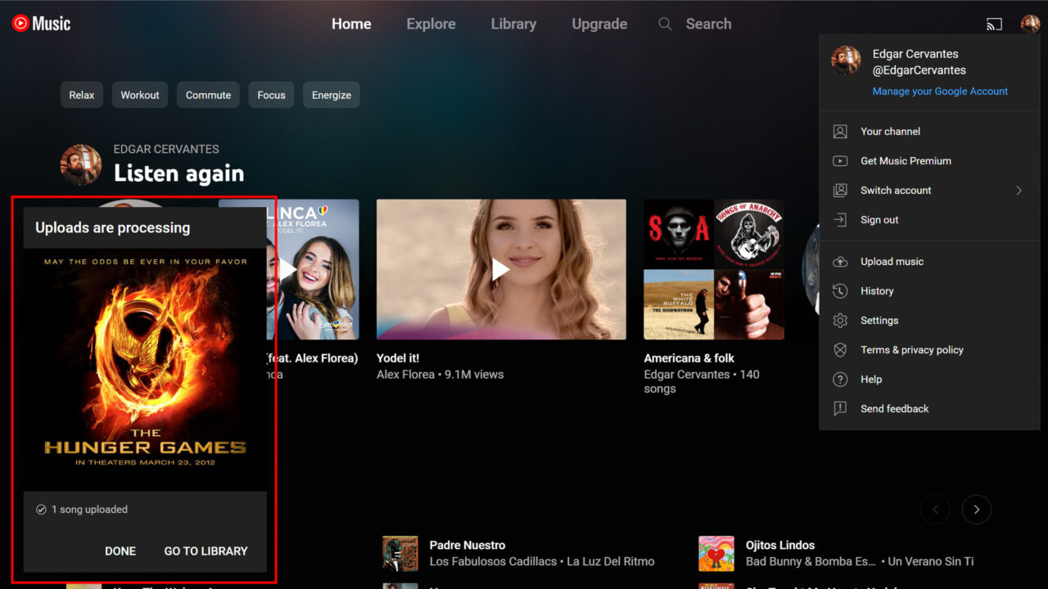Open the YouTube Music home via the logo
Viewport: 1048px width, 589px height.
coord(39,22)
